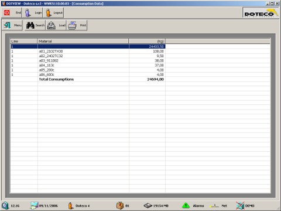Click the Material column header
Screen dimensions: 281x211
83,41
